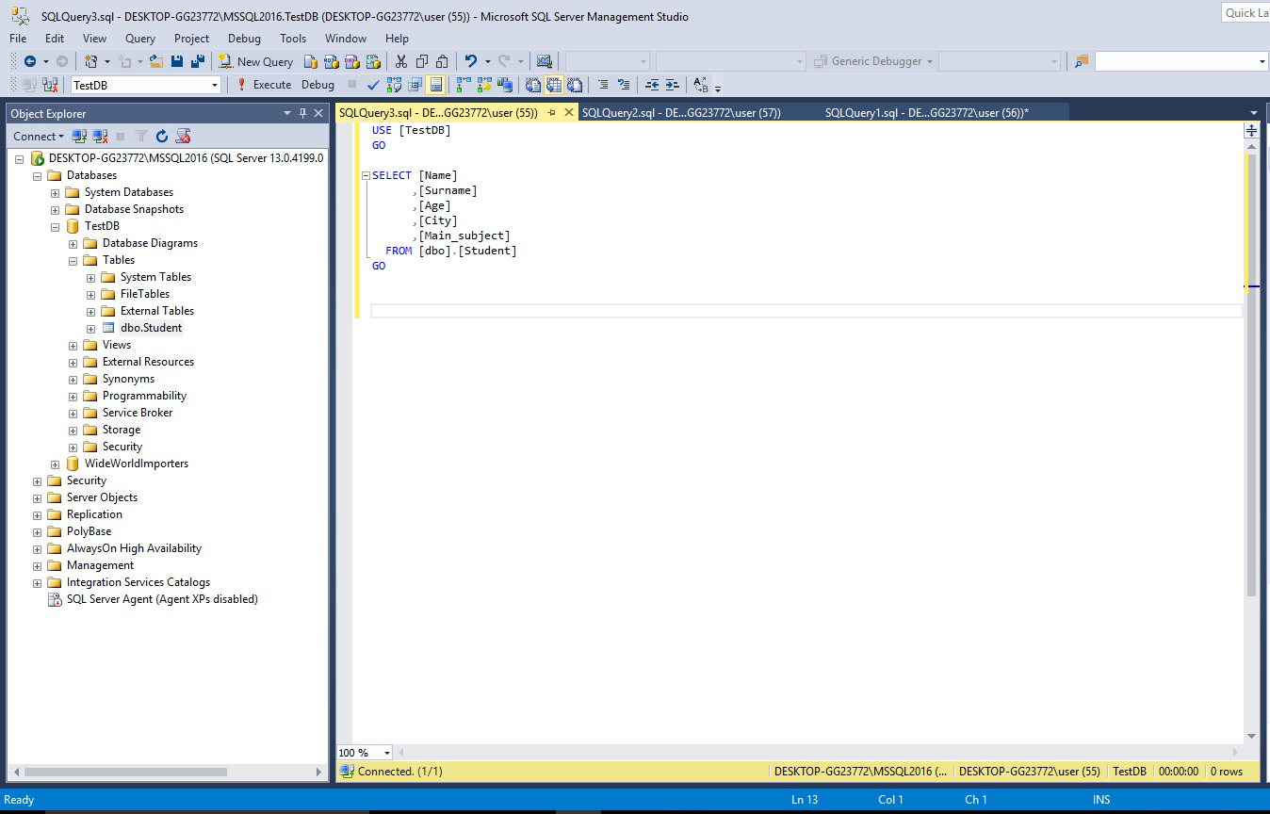Click the Increase Indent icon
The height and width of the screenshot is (814, 1270).
(673, 85)
